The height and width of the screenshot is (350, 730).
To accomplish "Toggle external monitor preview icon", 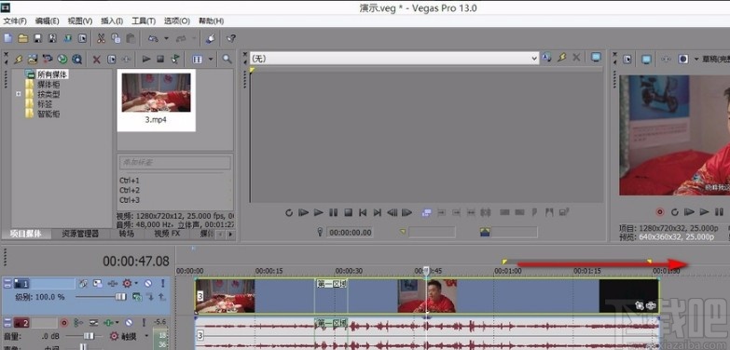I will tap(646, 59).
